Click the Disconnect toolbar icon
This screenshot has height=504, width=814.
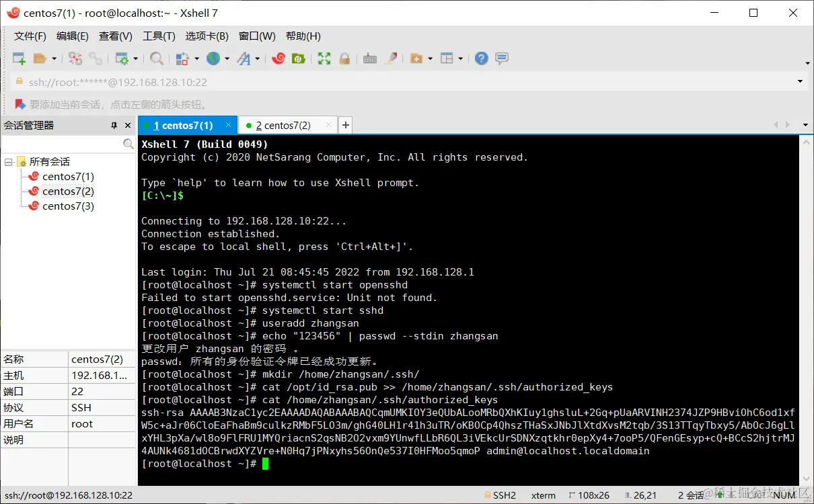[75, 59]
